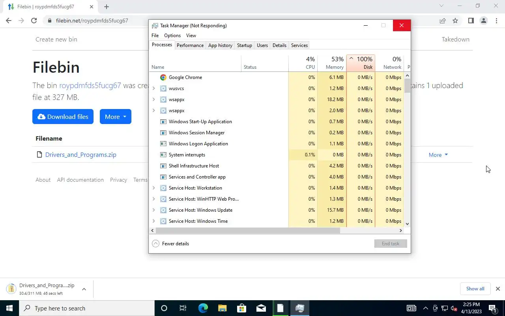Sort processes by the Memory column
505x316 pixels.
332,63
